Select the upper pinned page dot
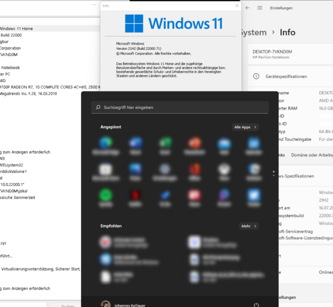Viewport: 333px width, 307px height. (x=273, y=171)
